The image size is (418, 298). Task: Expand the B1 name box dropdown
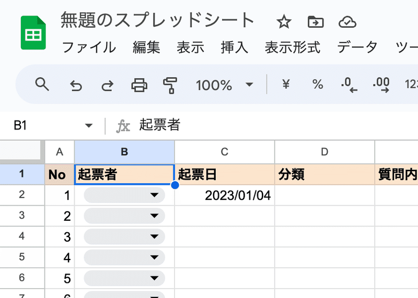point(88,125)
